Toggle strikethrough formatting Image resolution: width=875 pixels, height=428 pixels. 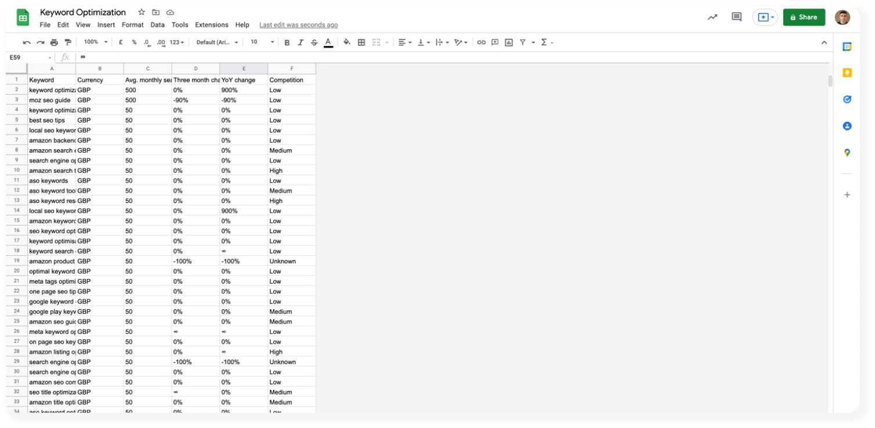coord(314,42)
